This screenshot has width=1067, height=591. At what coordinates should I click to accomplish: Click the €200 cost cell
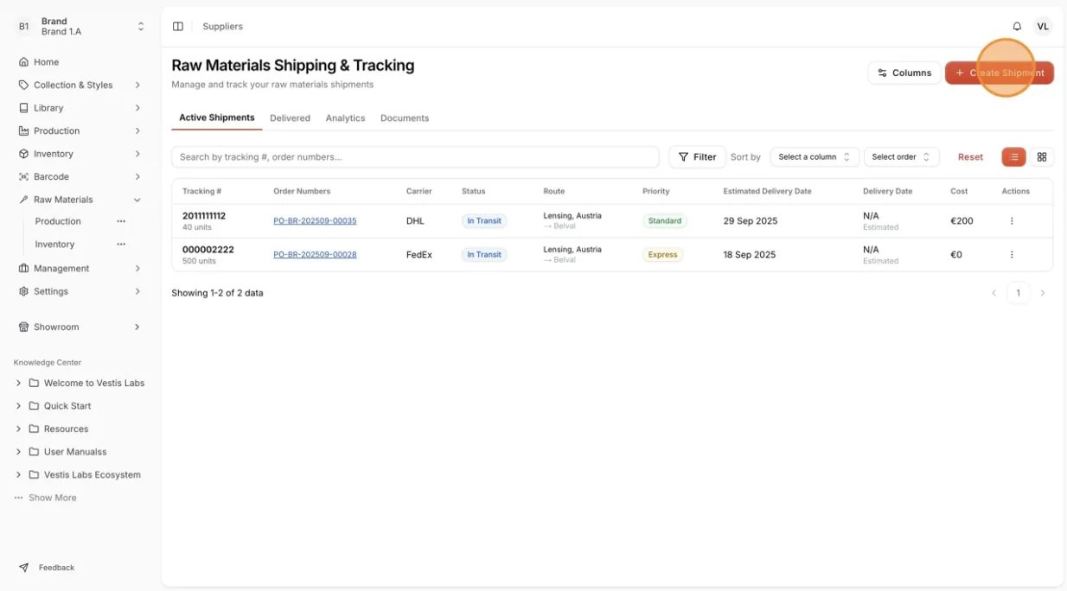pyautogui.click(x=962, y=221)
